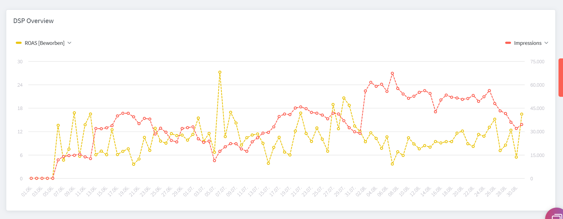Viewport: 563px width, 219px height.
Task: Select the highest red Impressions data point
Action: pos(392,73)
